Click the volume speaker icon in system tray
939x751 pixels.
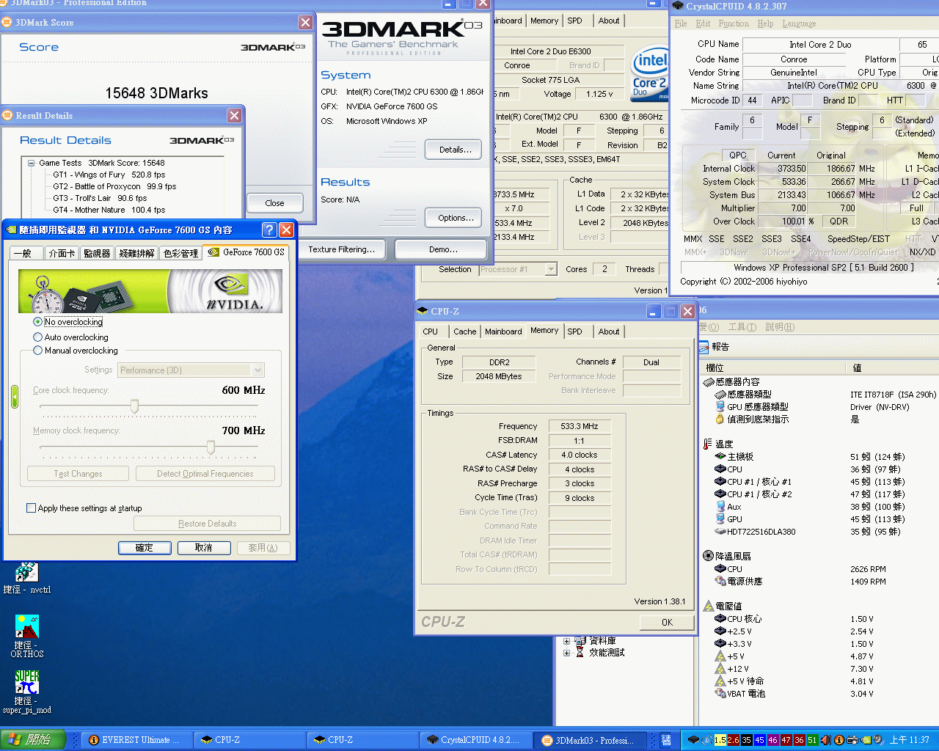[825, 740]
